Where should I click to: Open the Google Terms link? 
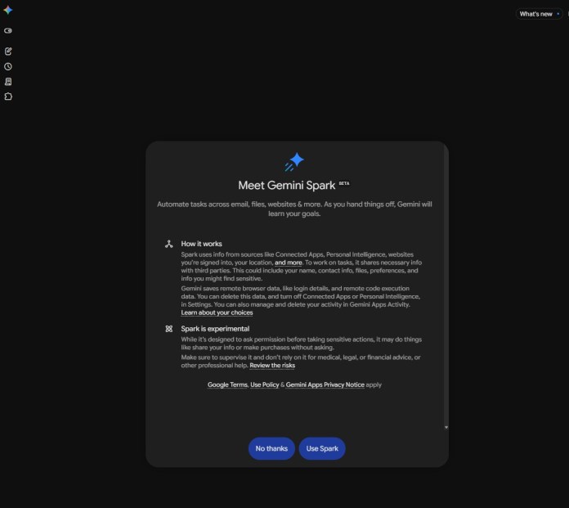(227, 385)
